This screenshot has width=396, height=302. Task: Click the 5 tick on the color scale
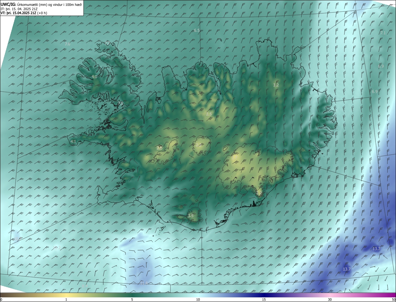pyautogui.click(x=132, y=300)
